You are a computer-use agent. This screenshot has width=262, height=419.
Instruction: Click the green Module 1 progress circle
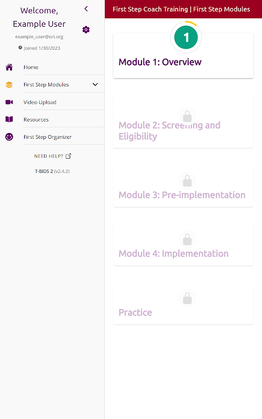click(x=186, y=37)
